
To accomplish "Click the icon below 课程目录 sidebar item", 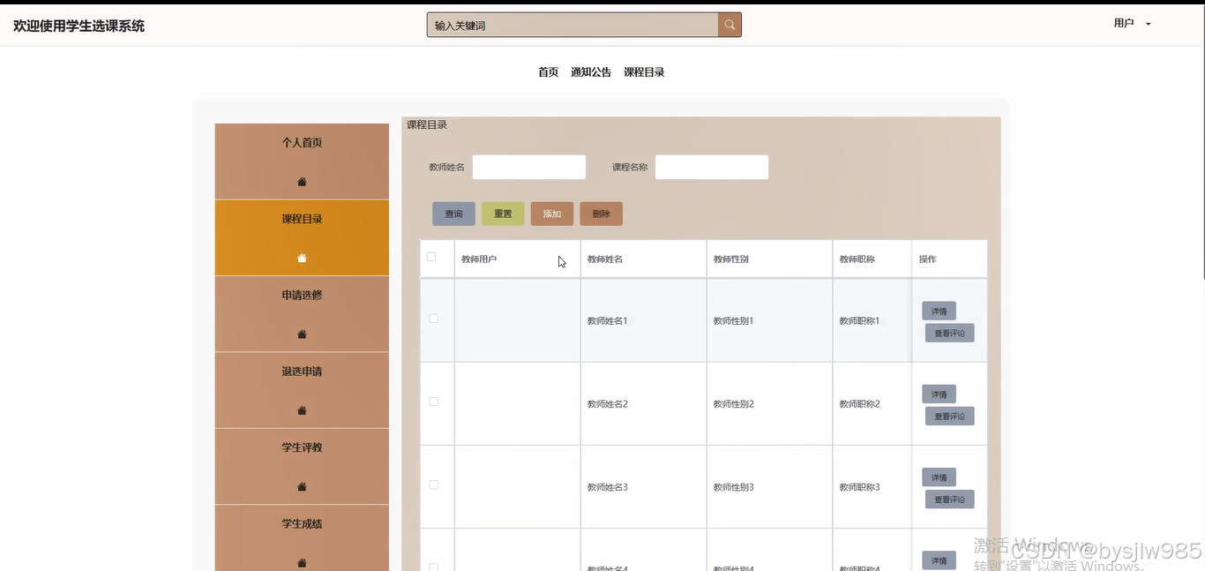I will [x=301, y=258].
